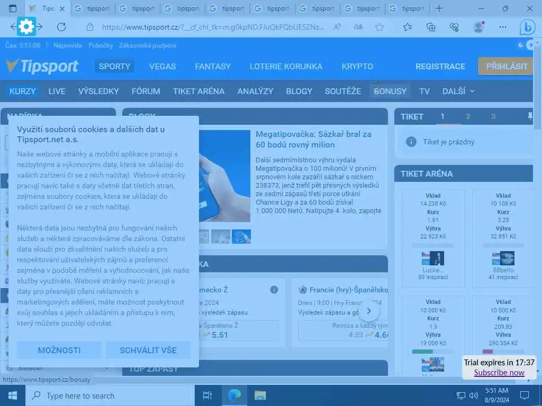
Task: Click the Read aloud icon
Action: [337, 27]
